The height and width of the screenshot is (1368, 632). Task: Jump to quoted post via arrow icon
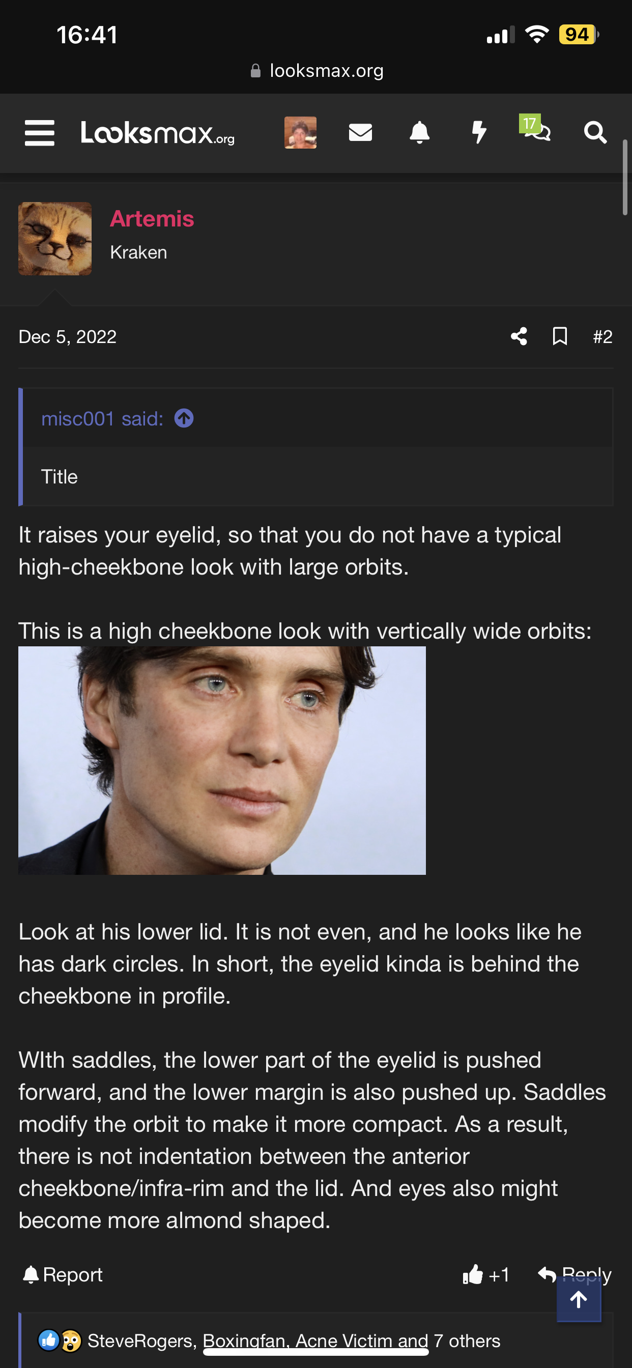click(x=184, y=419)
